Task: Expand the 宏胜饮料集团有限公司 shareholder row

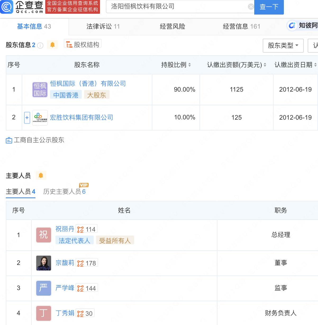Action: tap(27, 118)
